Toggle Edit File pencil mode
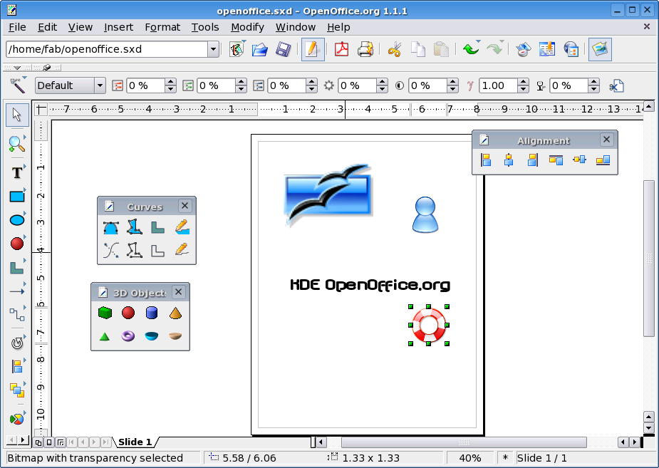 pos(313,50)
